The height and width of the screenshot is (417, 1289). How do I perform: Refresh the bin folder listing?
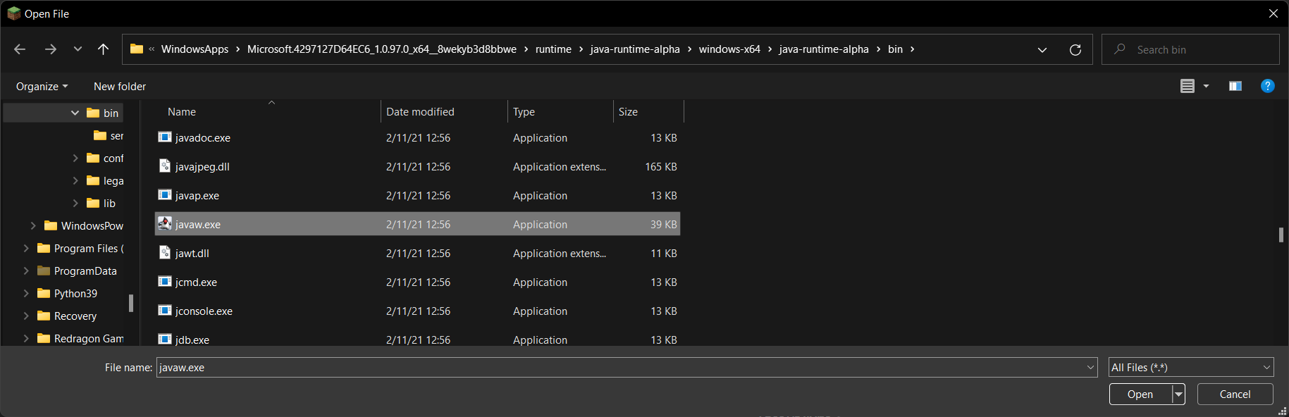coord(1075,49)
